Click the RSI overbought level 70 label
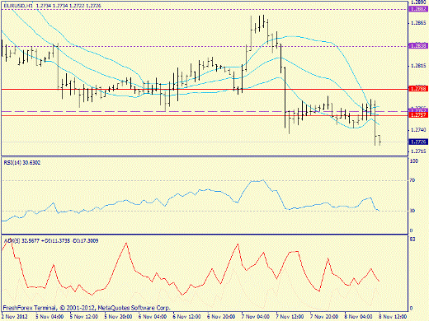The height and width of the screenshot is (321, 429). (x=412, y=180)
